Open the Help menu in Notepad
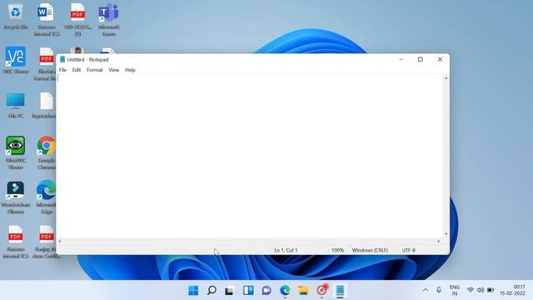Image resolution: width=533 pixels, height=300 pixels. [x=130, y=70]
